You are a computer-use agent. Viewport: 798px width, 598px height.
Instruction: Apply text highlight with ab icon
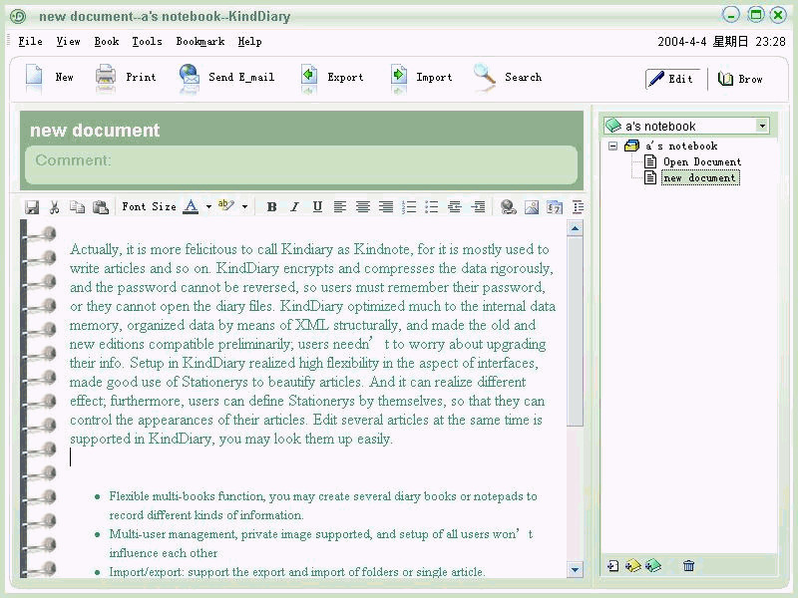click(225, 206)
